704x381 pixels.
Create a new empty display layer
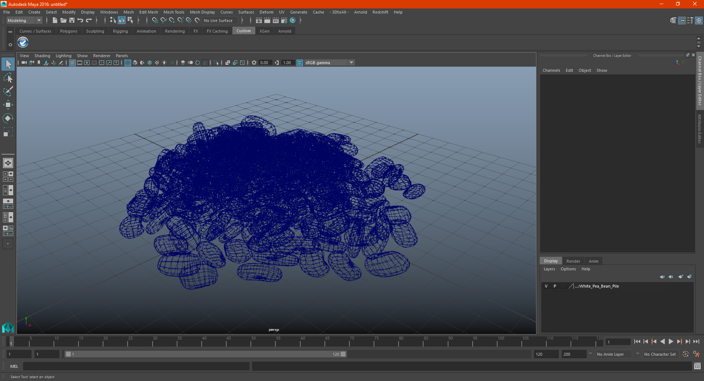pos(681,277)
